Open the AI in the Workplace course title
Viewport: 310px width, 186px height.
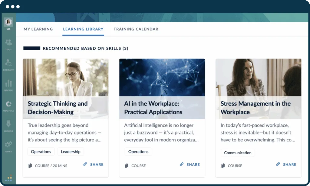tap(153, 108)
